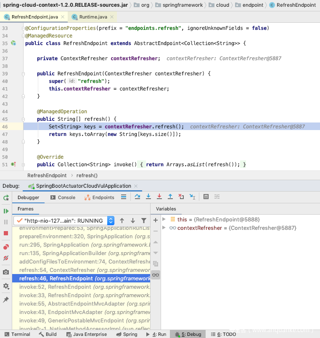This screenshot has width=320, height=338.
Task: Select frame invoke:52, RefreshEndpoint
Action: [81, 287]
